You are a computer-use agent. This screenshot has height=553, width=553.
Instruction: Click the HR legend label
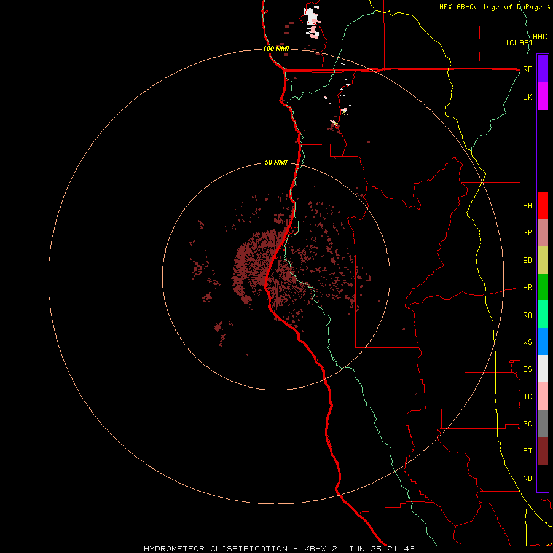[x=527, y=288]
